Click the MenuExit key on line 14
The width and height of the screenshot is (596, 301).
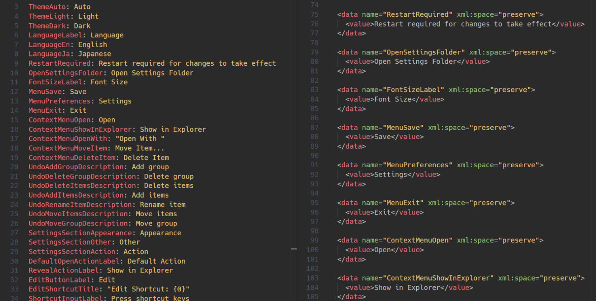(45, 110)
